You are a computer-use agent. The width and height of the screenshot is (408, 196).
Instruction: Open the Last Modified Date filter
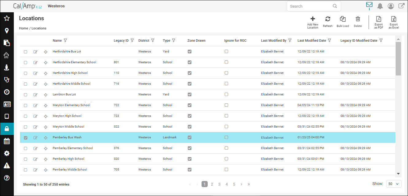[x=329, y=40]
